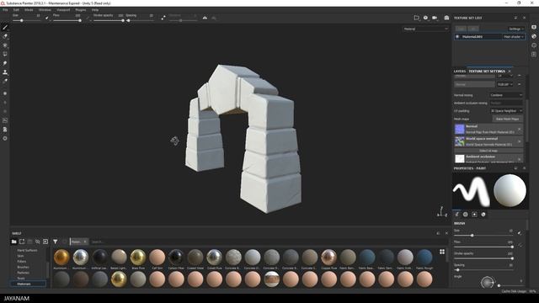Switch to the Layers tab
This screenshot has width=539, height=303.
pos(460,71)
